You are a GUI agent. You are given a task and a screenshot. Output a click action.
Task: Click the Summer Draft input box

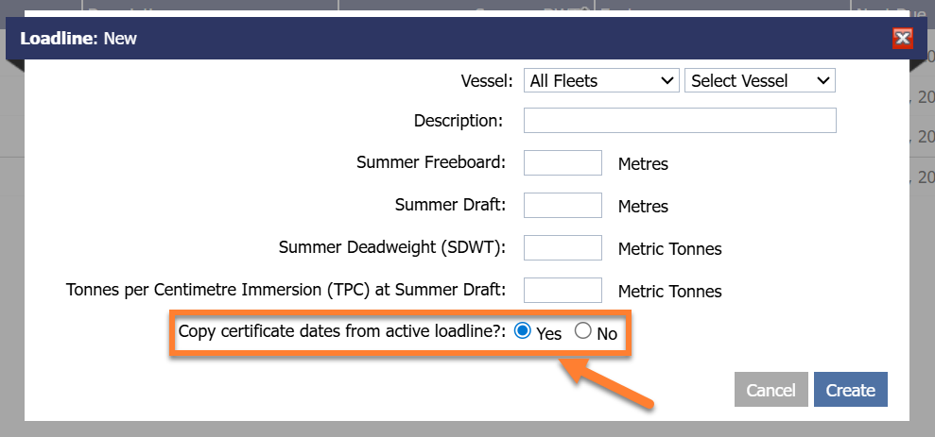pos(563,205)
